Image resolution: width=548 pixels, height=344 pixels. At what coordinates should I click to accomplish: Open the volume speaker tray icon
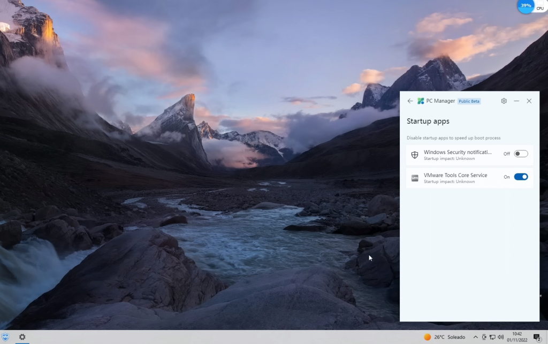tap(501, 337)
